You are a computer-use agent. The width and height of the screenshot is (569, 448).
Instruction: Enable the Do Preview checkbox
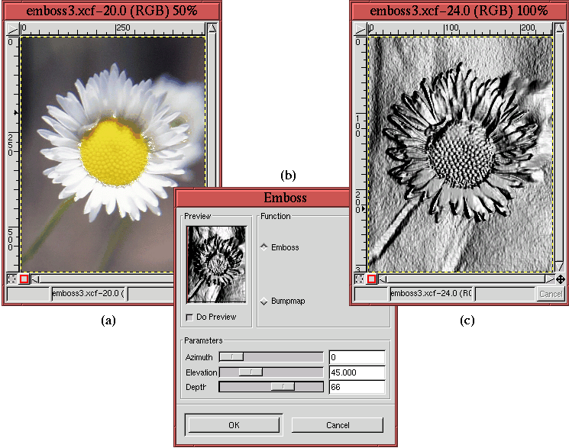point(190,317)
